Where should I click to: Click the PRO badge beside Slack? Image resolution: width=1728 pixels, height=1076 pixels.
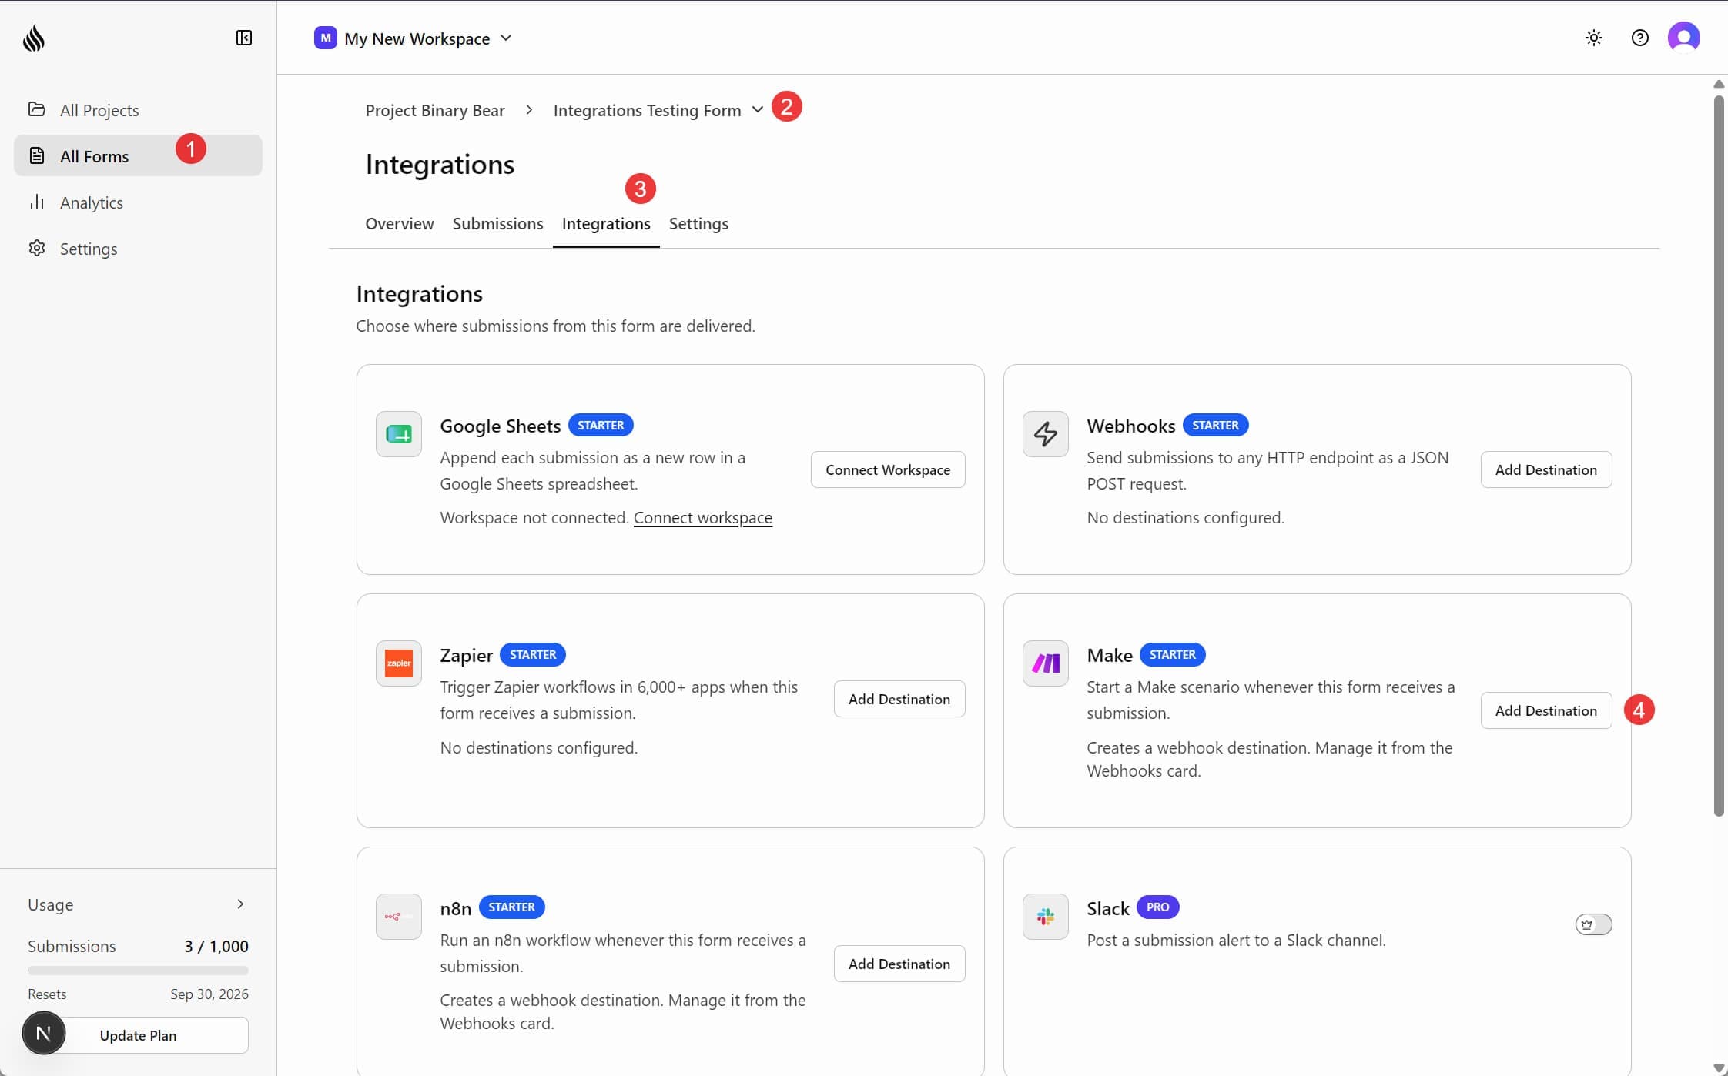(x=1157, y=907)
